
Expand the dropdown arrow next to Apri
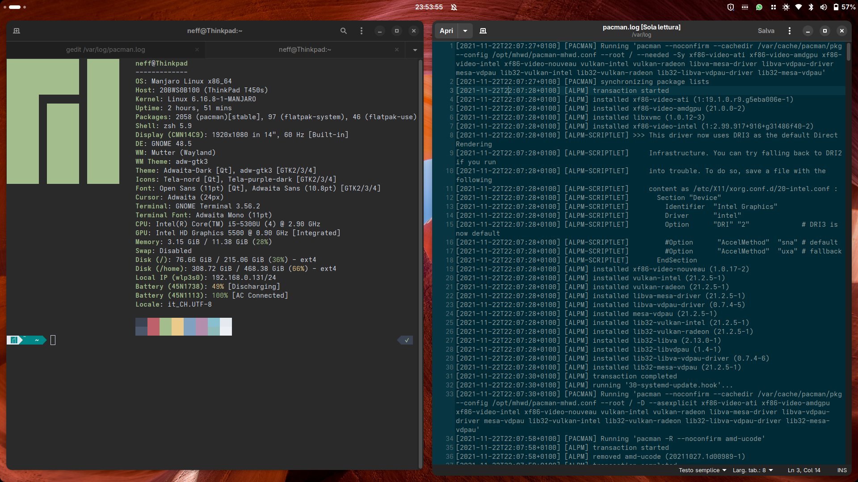[x=465, y=31]
